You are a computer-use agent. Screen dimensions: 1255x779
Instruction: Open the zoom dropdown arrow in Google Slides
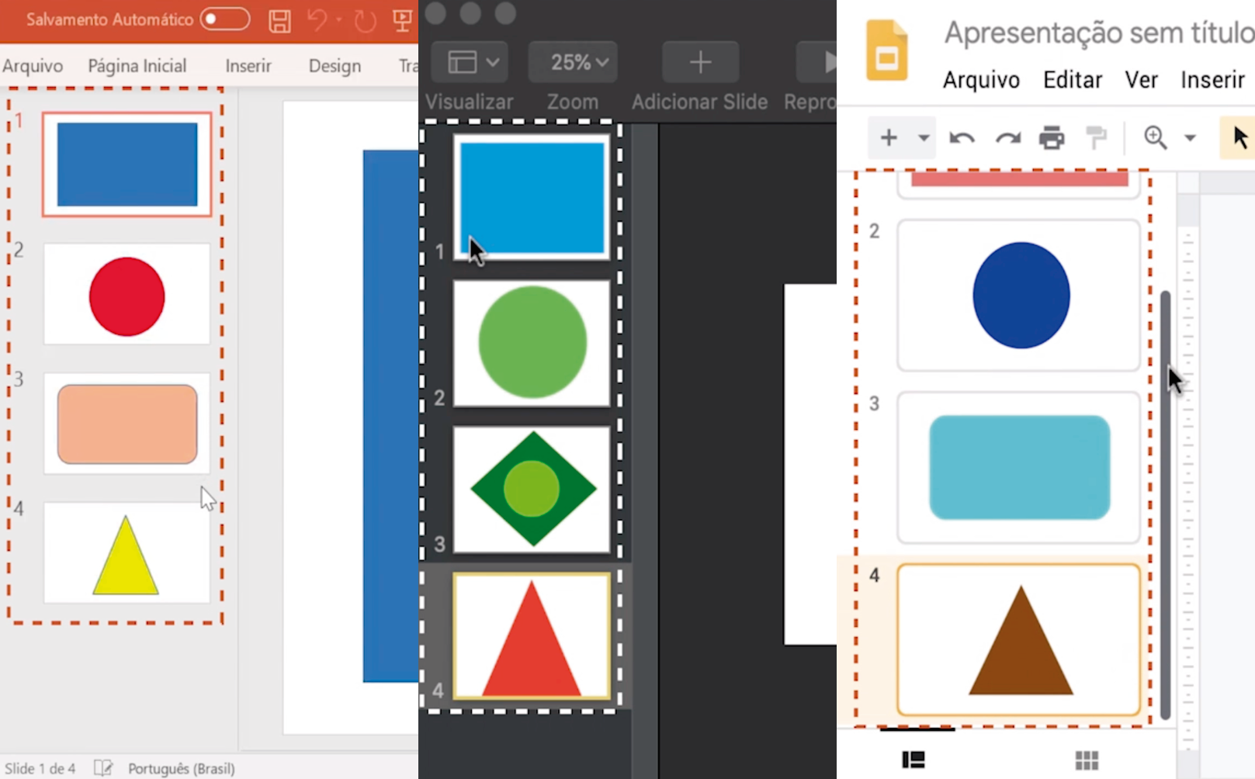(x=1190, y=138)
